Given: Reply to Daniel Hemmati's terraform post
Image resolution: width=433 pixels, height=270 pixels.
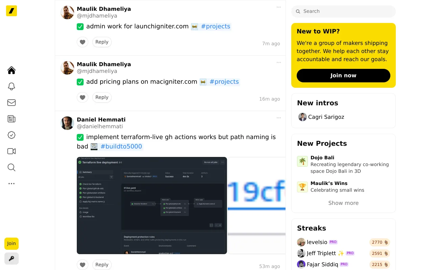Looking at the screenshot, I should (x=102, y=265).
